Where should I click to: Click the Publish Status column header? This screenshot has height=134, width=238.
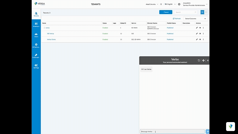pos(171,23)
